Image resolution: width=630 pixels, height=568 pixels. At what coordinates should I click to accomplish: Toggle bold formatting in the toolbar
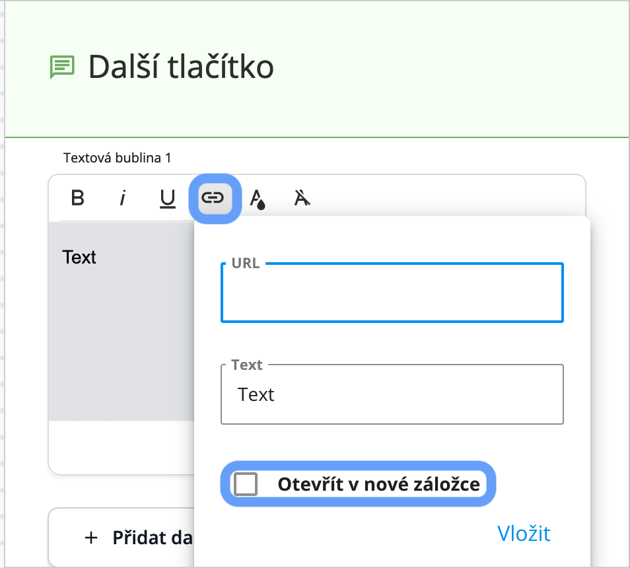point(77,198)
